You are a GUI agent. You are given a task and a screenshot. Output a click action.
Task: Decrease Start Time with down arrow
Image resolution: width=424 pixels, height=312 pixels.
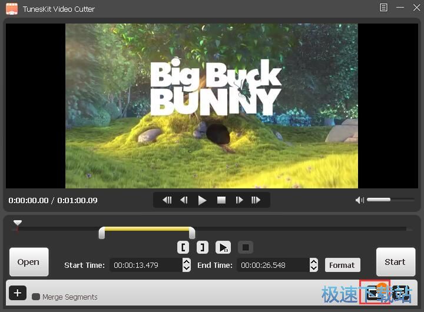pyautogui.click(x=186, y=268)
